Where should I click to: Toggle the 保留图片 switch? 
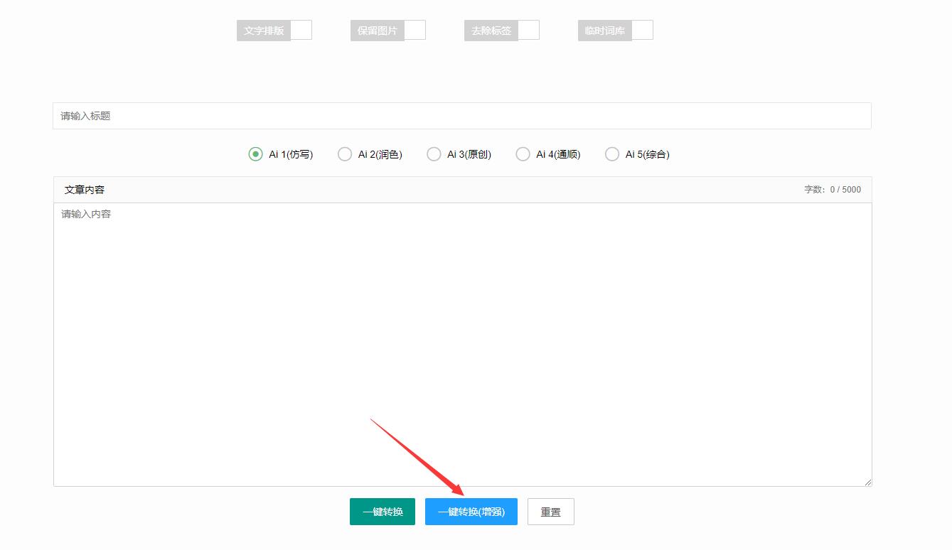coord(388,31)
